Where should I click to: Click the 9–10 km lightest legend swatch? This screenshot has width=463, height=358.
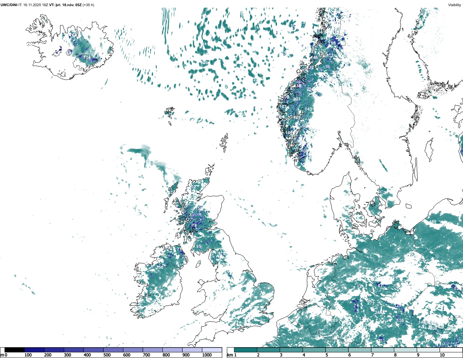point(429,350)
